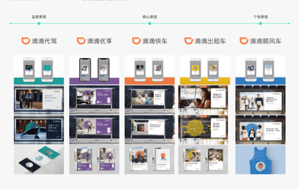Viewport: 299px width, 189px height.
Task: Select the timeline dot under 品质表现
Action: (x=39, y=23)
